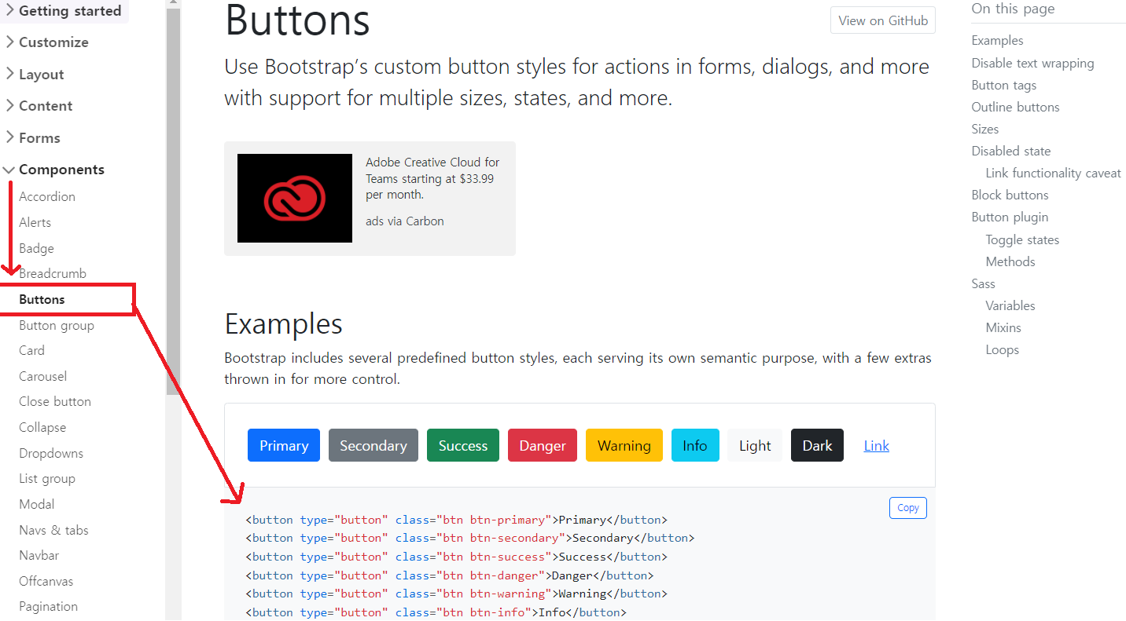Copy the button code snippet
1126x621 pixels.
coord(908,508)
